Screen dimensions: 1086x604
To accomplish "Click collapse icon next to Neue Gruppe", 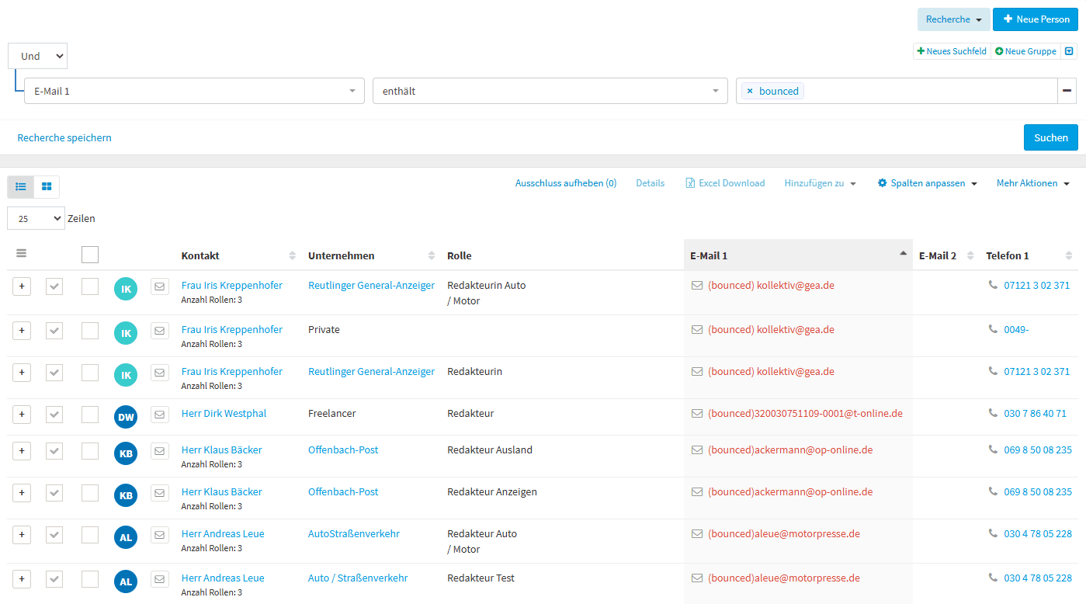I will click(x=1069, y=51).
